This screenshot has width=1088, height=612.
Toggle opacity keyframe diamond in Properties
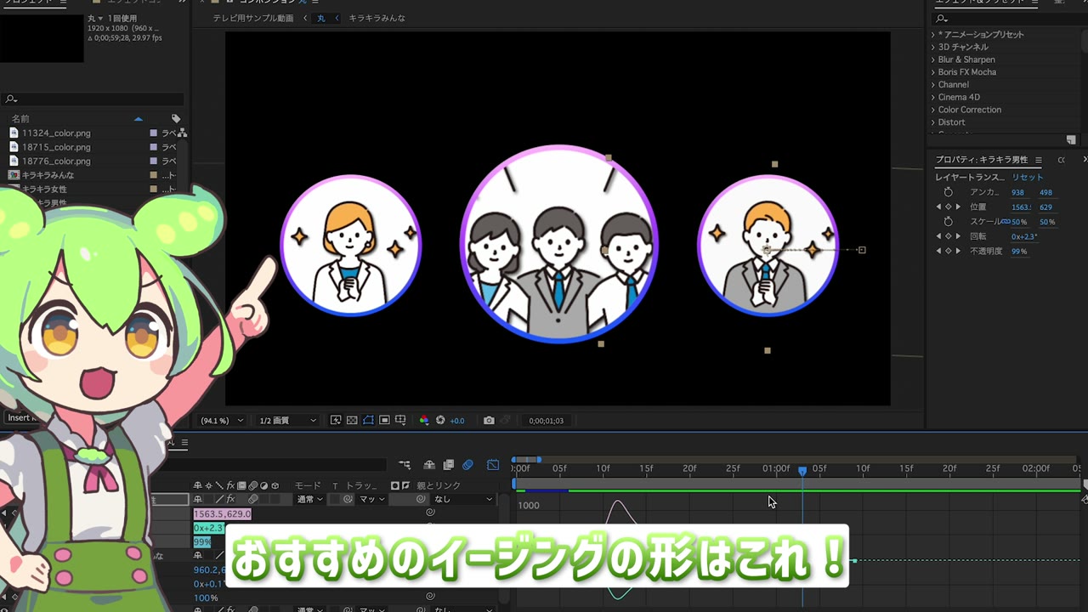tap(949, 251)
